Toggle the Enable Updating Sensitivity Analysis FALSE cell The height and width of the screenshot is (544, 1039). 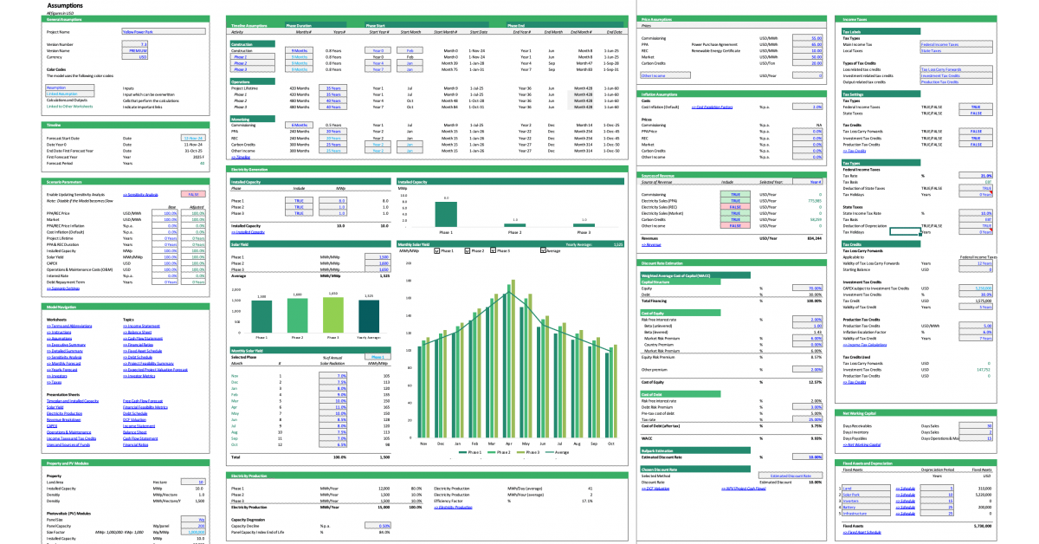click(x=193, y=195)
